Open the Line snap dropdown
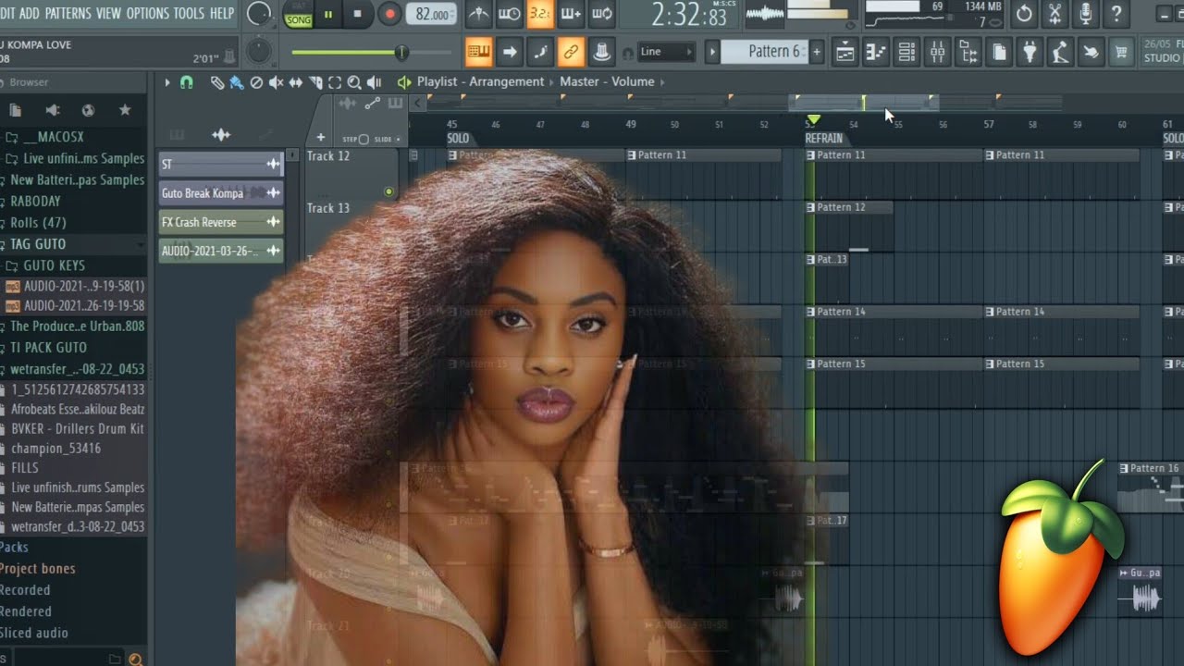 tap(666, 52)
